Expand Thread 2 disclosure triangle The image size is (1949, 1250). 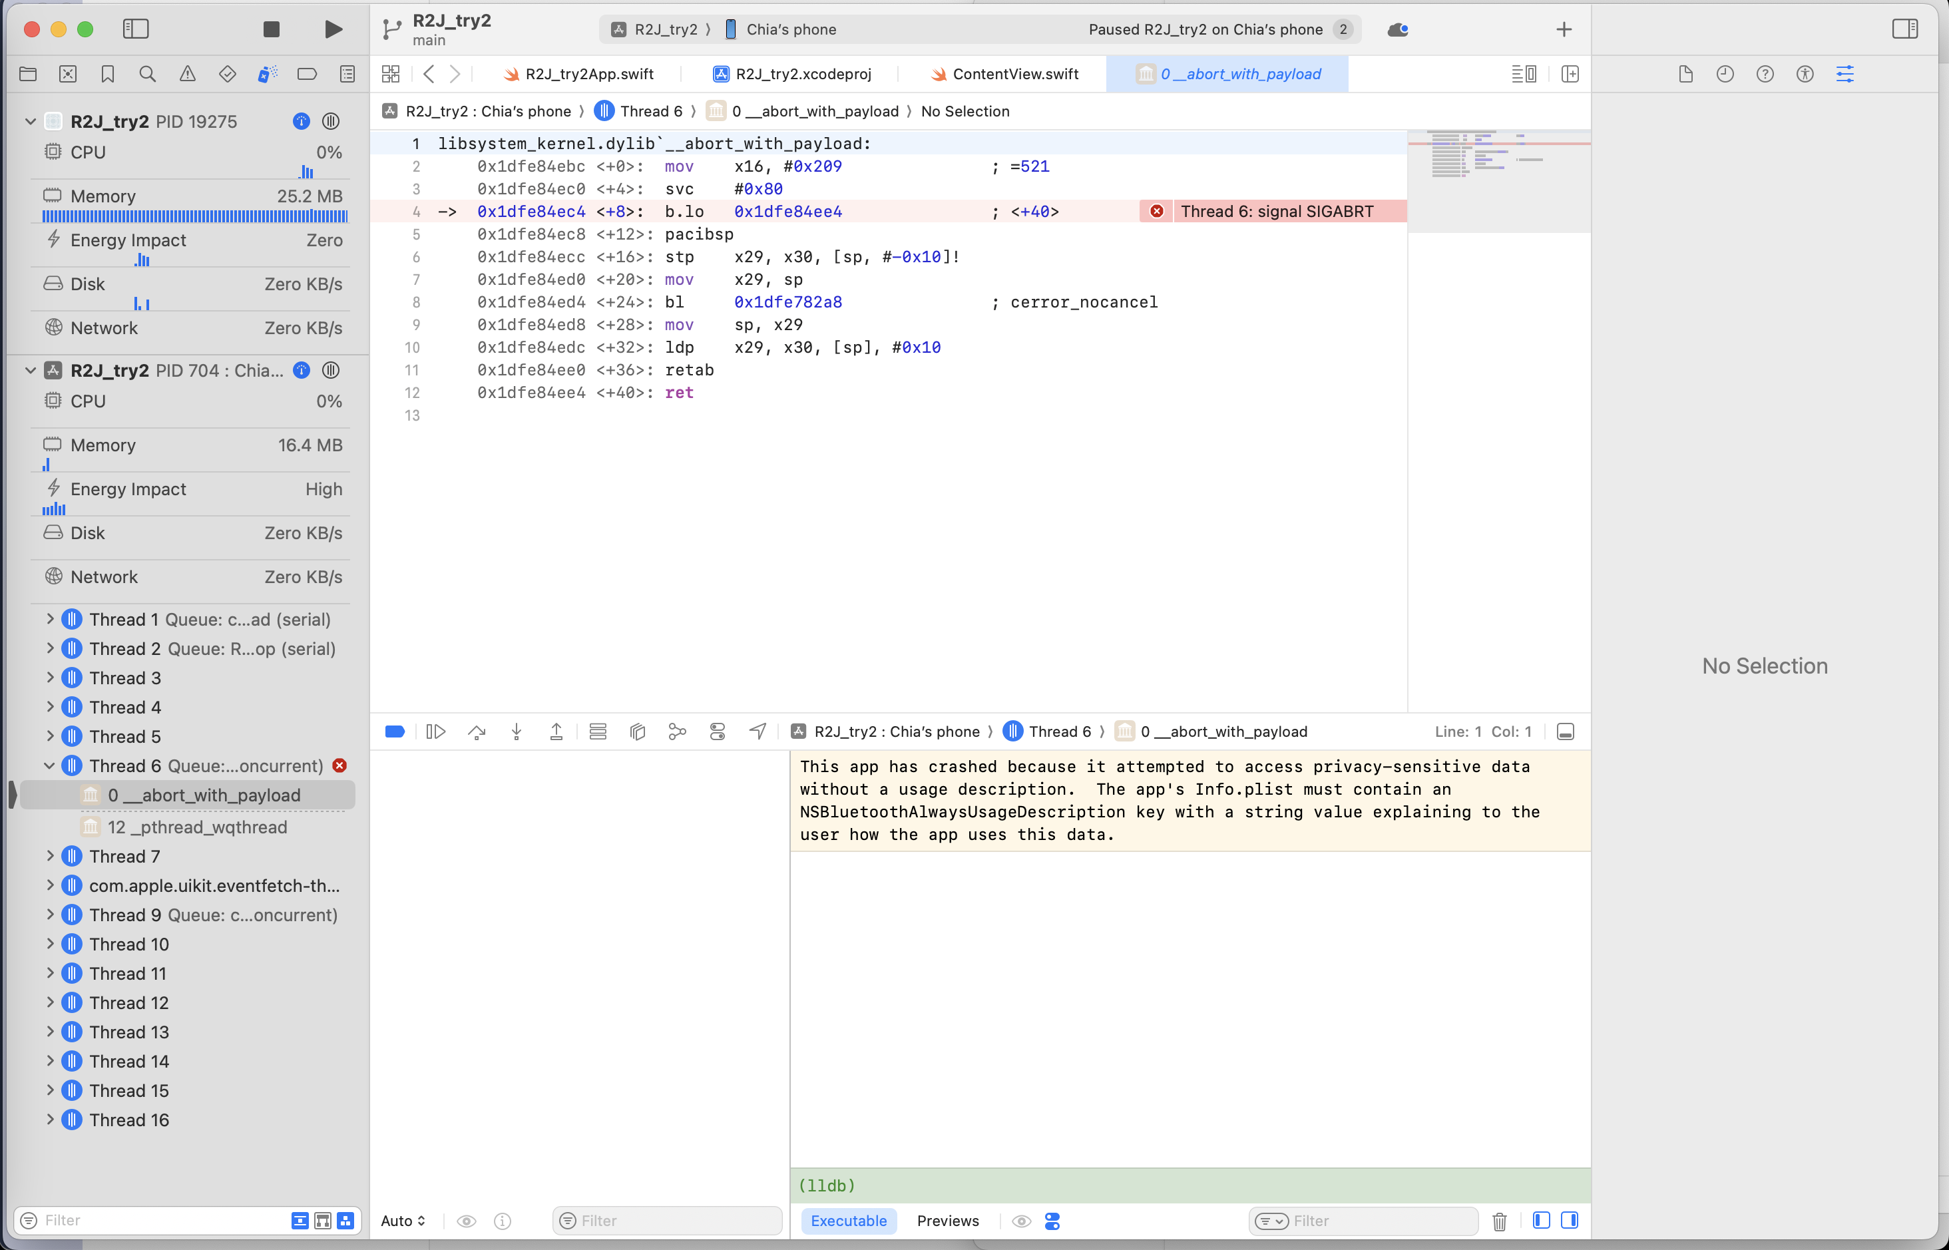pyautogui.click(x=49, y=648)
